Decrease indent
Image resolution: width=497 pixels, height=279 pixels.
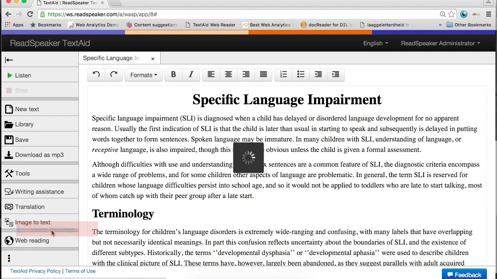318,74
